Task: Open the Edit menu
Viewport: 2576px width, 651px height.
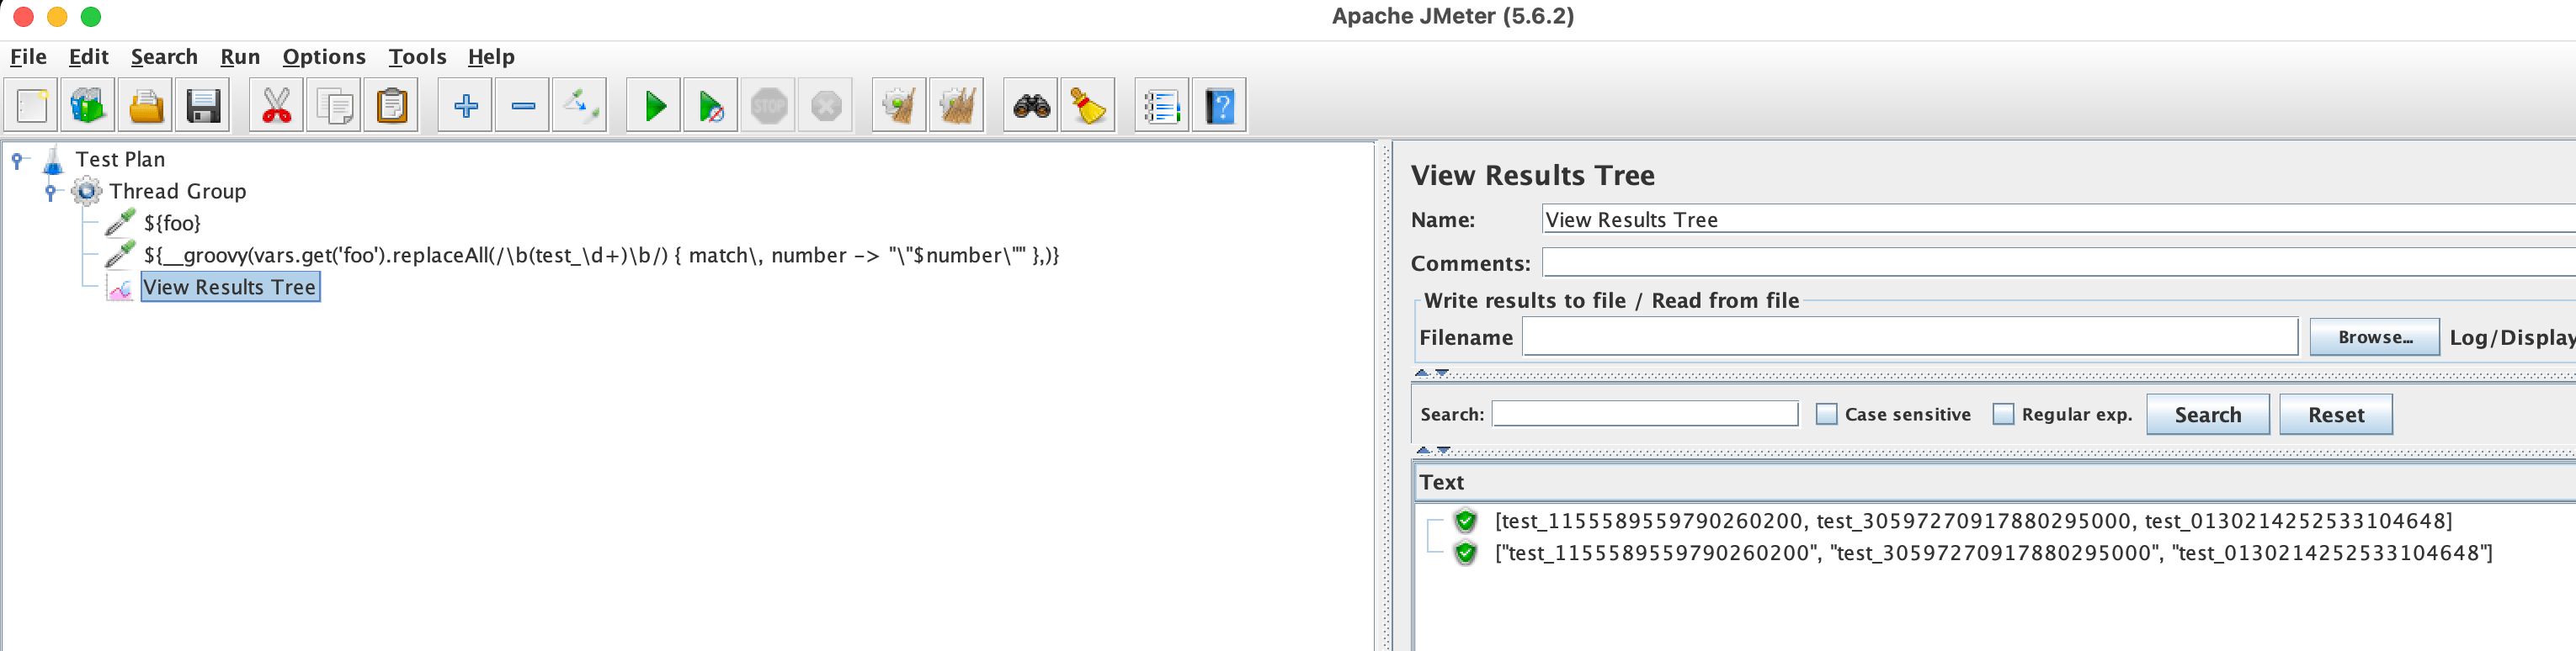Action: [x=88, y=57]
